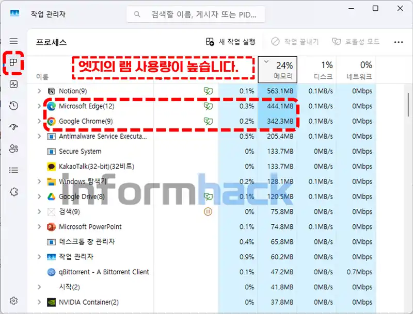
Task: Sort by the 디스크 1% column header
Action: pyautogui.click(x=317, y=70)
